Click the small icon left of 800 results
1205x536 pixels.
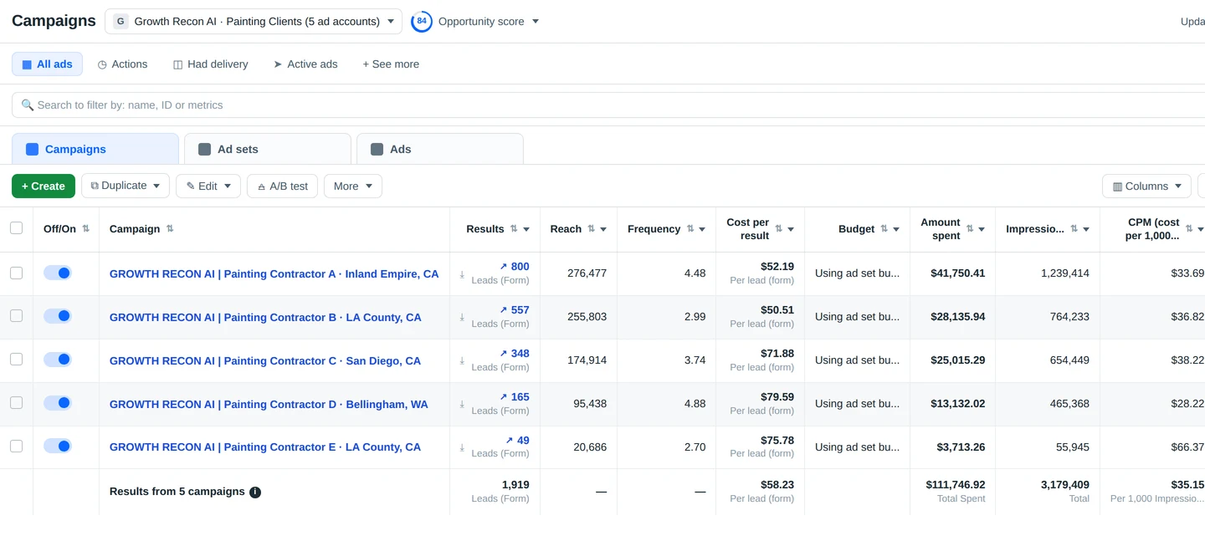click(x=462, y=274)
